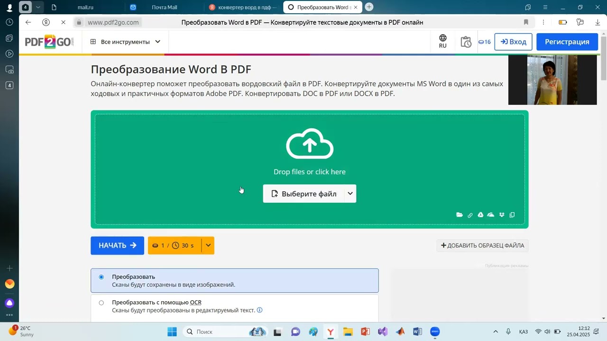The height and width of the screenshot is (341, 607).
Task: Stop page loading with X
Action: pyautogui.click(x=63, y=22)
